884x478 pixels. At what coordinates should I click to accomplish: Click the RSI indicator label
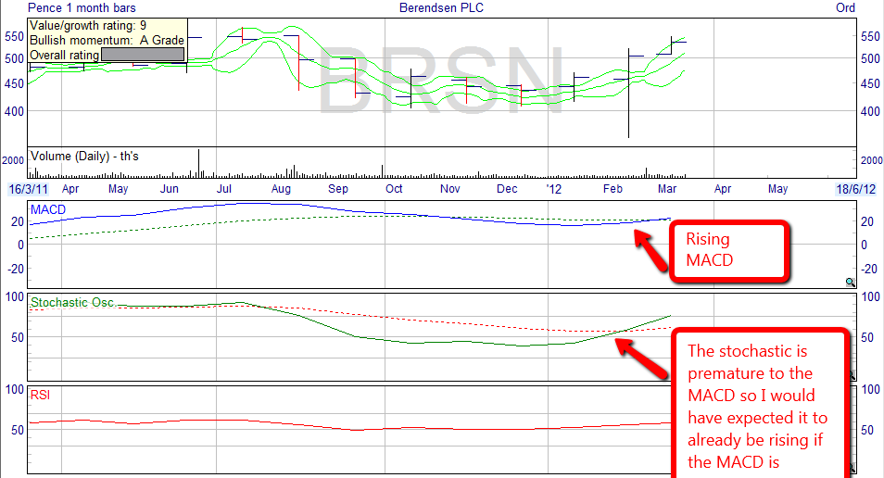pos(40,396)
